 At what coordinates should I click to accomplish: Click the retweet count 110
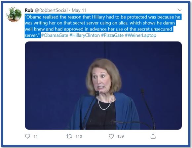point(79,136)
